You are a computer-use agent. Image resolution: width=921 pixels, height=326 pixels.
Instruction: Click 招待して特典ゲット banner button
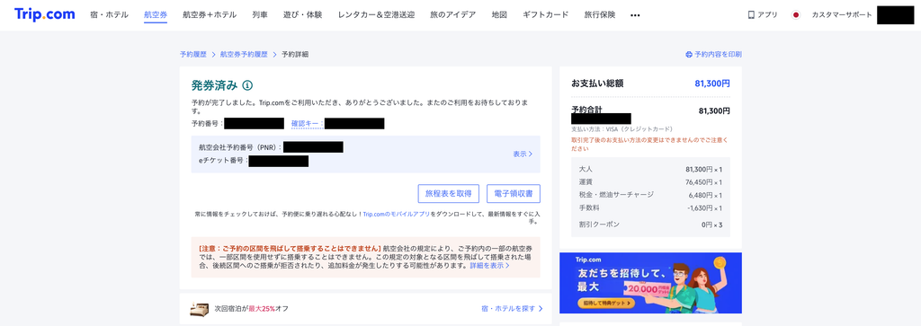click(x=606, y=304)
